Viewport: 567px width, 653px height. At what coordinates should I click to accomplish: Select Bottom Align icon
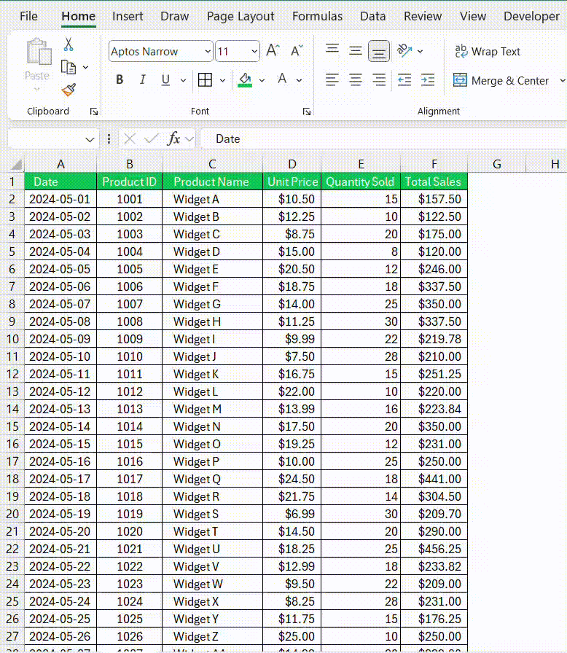tap(379, 51)
